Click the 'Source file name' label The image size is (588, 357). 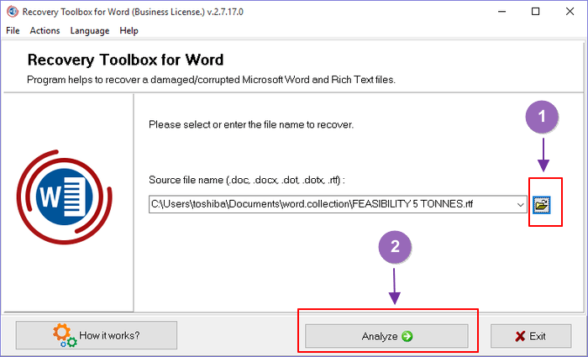247,180
